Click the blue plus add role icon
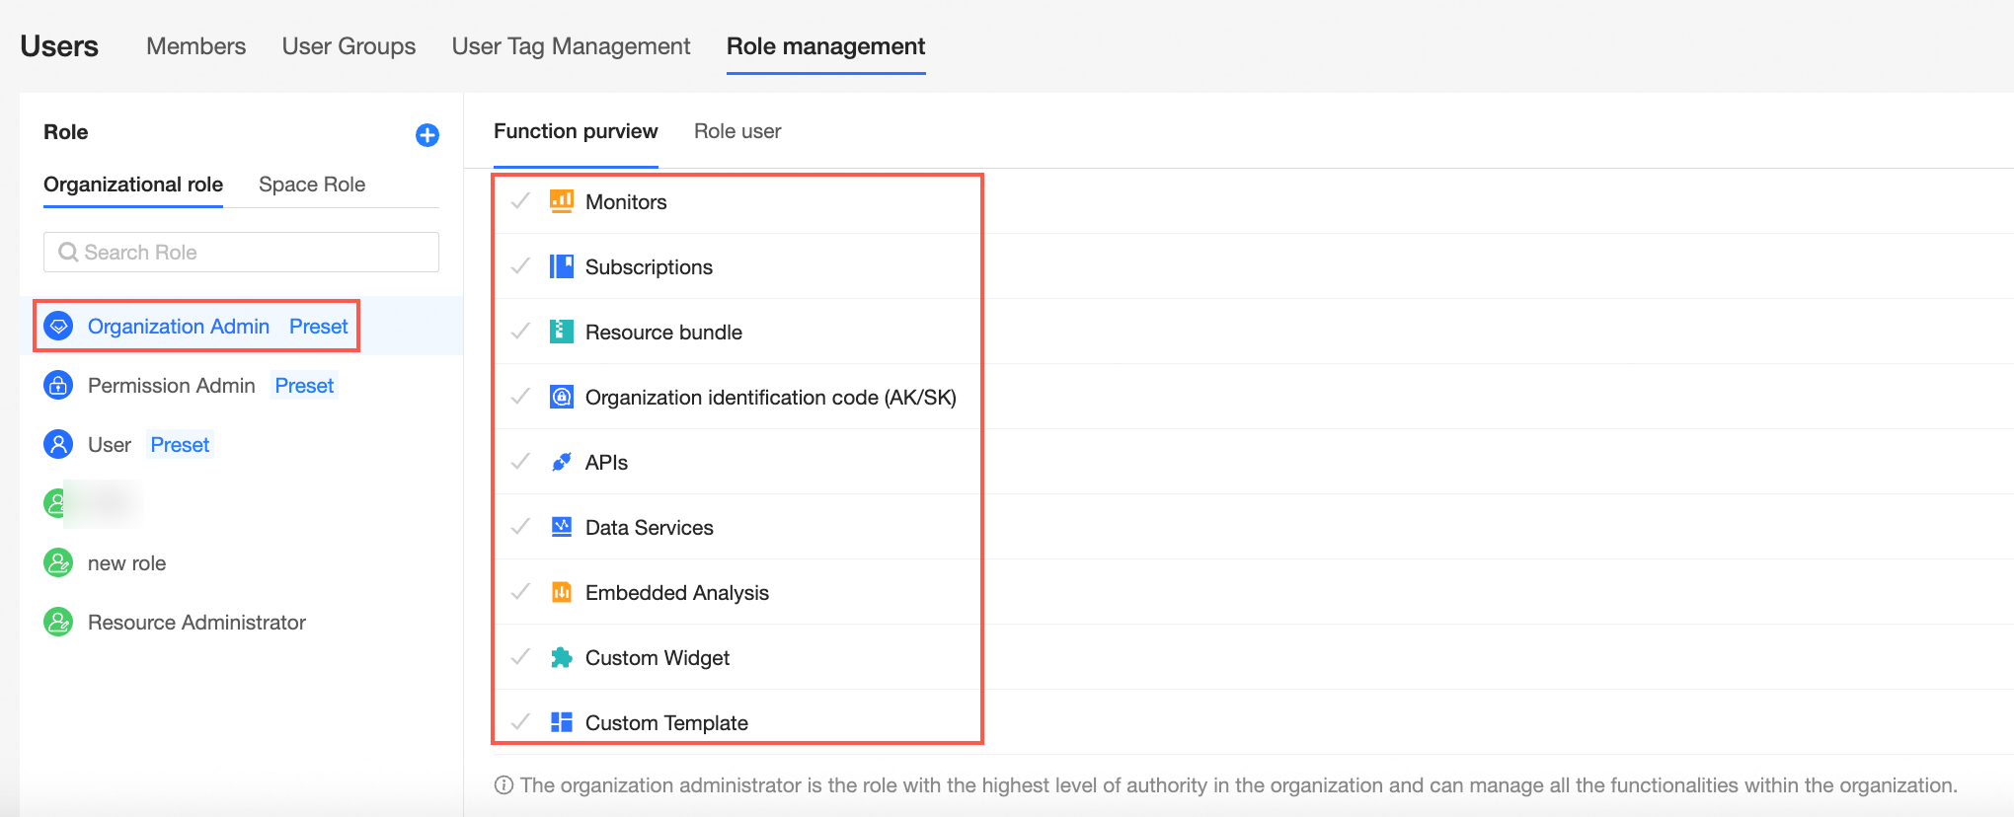 click(x=426, y=135)
